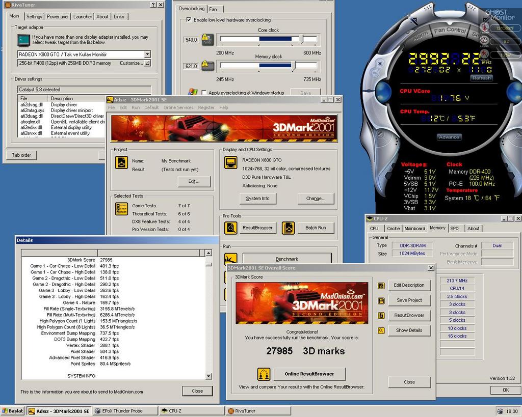The image size is (522, 417).
Task: Click the RivaTuner display adapter monitor icon
Action: [23, 41]
